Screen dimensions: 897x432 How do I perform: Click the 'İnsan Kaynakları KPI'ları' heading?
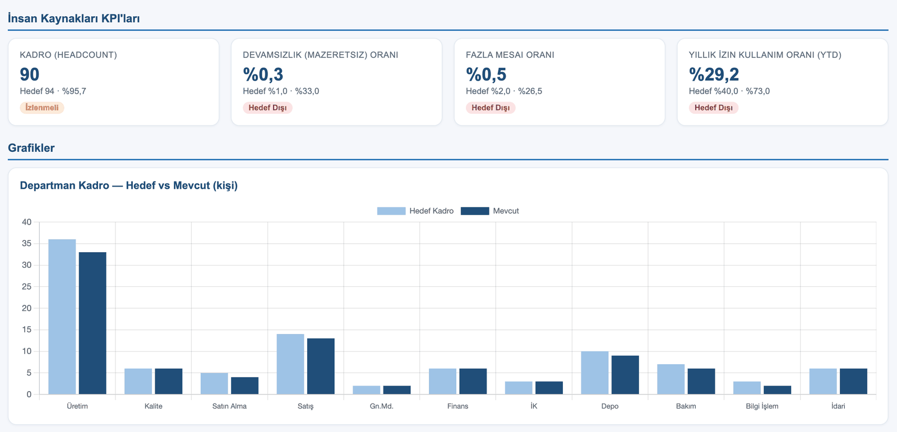coord(74,18)
